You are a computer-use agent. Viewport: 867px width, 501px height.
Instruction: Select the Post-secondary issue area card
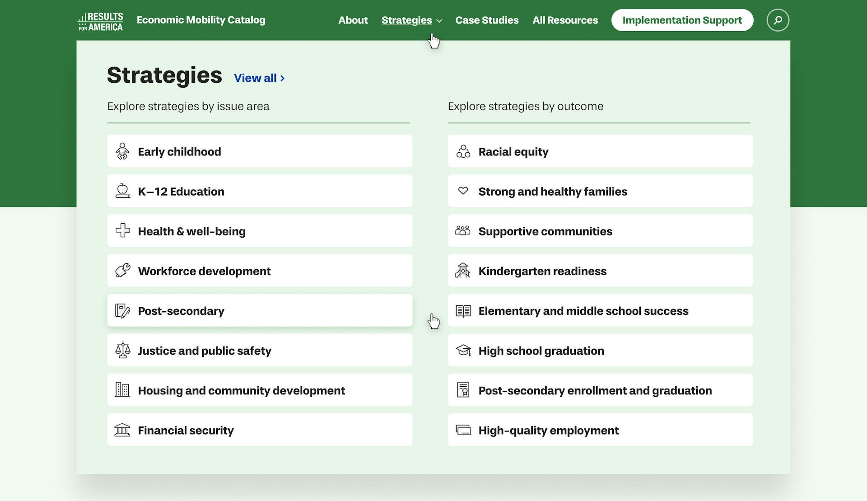point(259,311)
